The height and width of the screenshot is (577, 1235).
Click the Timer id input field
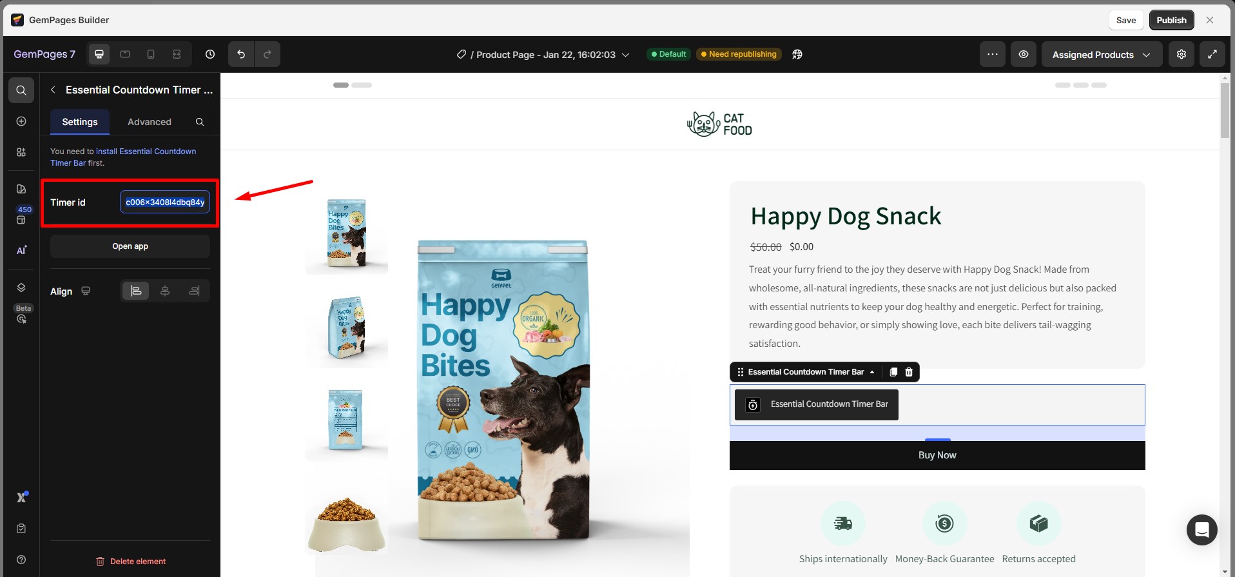[165, 202]
